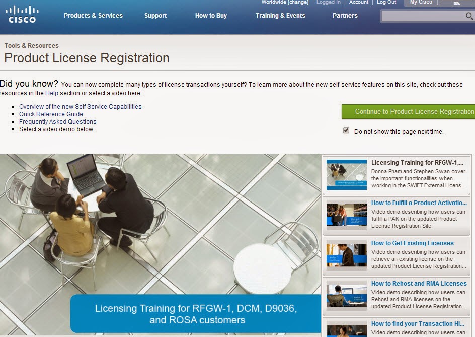Click 'Select a video demo below.' text
The height and width of the screenshot is (337, 475).
[x=57, y=129]
